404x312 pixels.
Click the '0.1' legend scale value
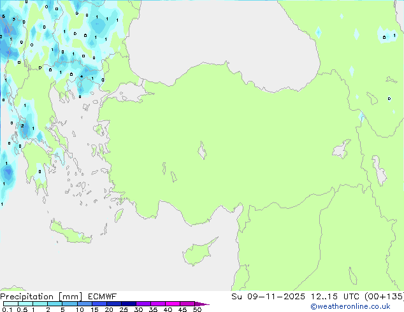coord(7,309)
